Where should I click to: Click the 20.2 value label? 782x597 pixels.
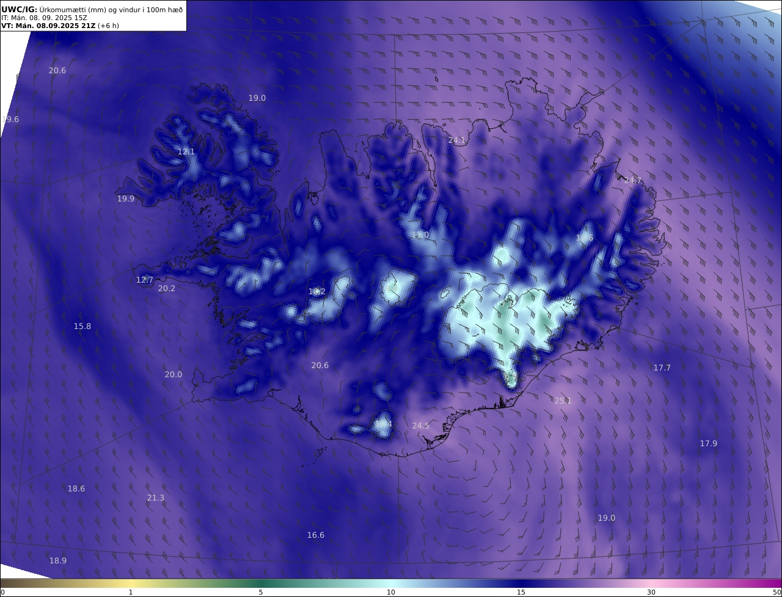(x=167, y=289)
